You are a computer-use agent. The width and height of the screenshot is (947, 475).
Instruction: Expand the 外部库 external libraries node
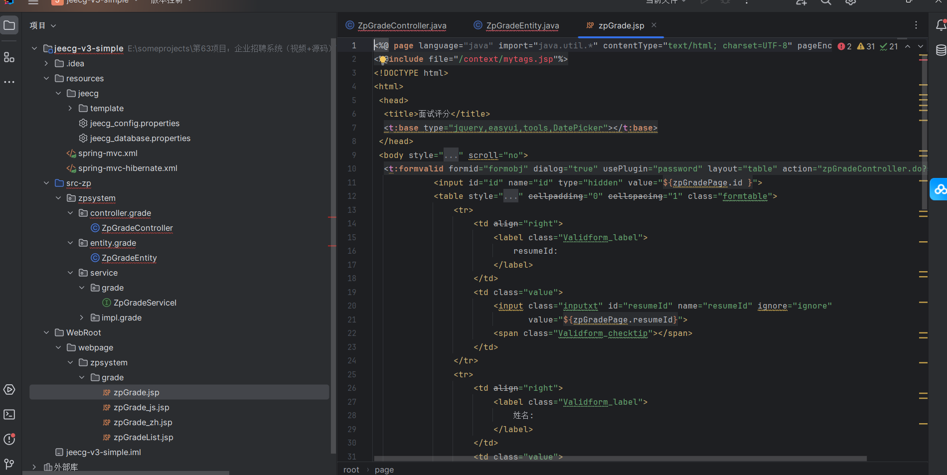pos(34,467)
